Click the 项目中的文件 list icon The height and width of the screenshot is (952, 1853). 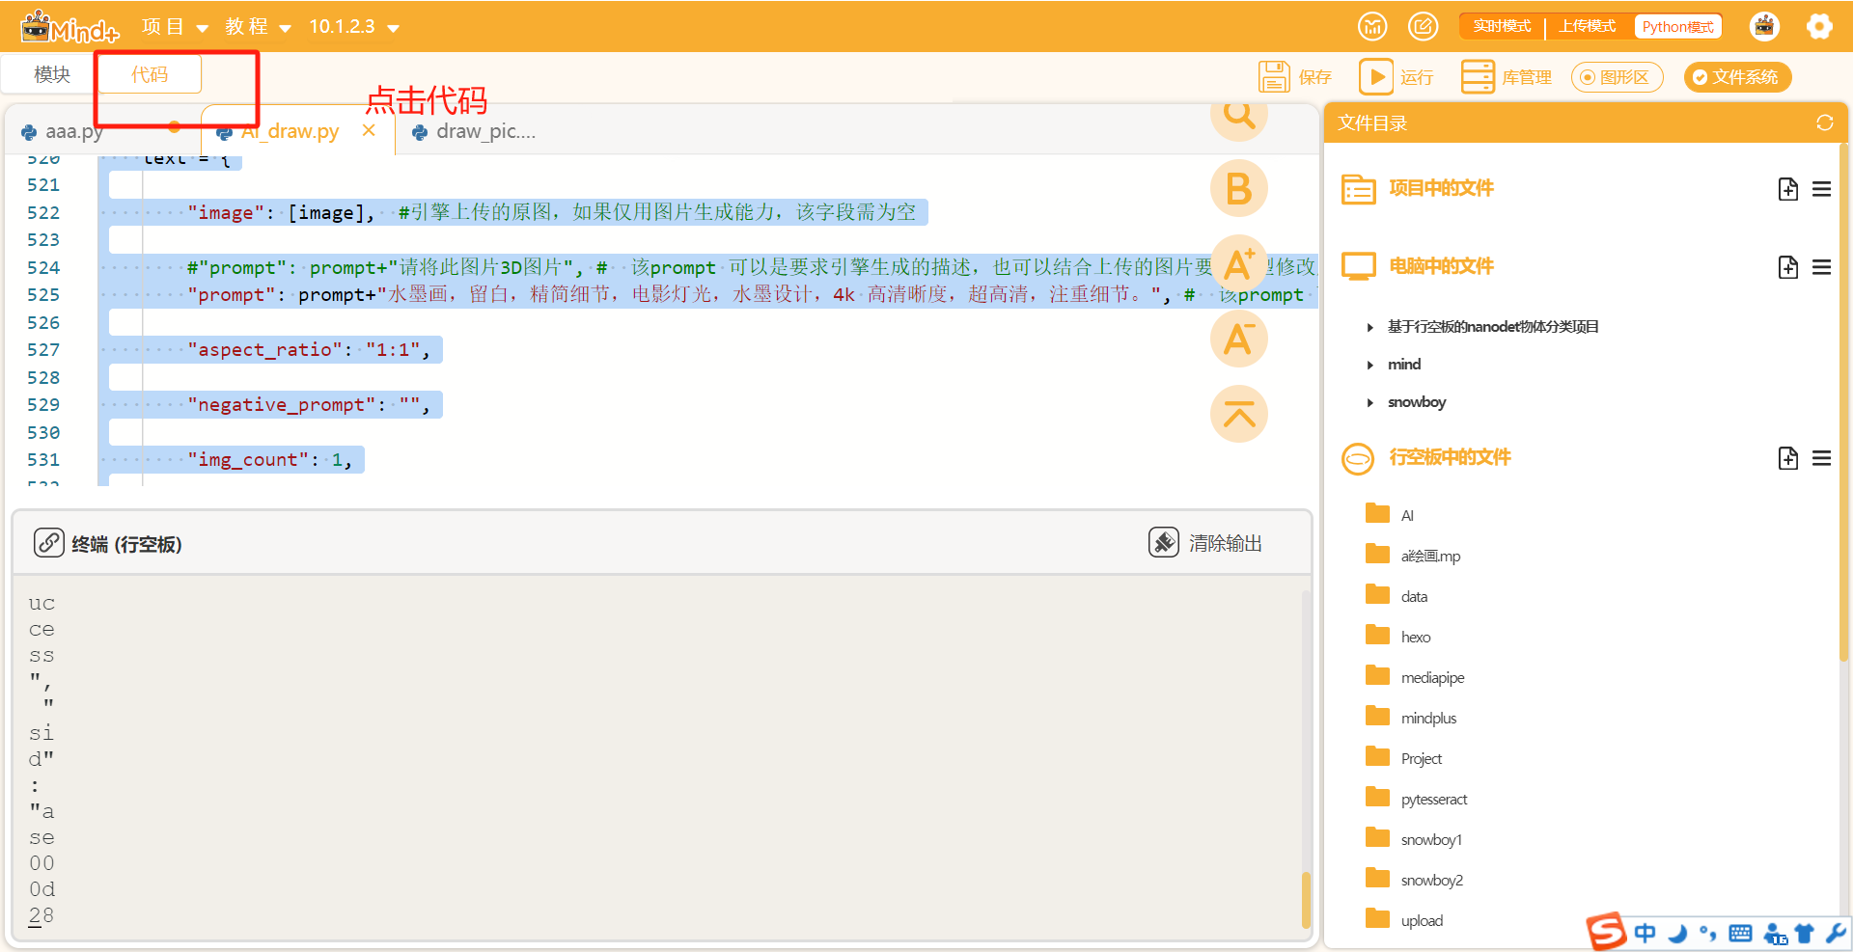pos(1358,189)
